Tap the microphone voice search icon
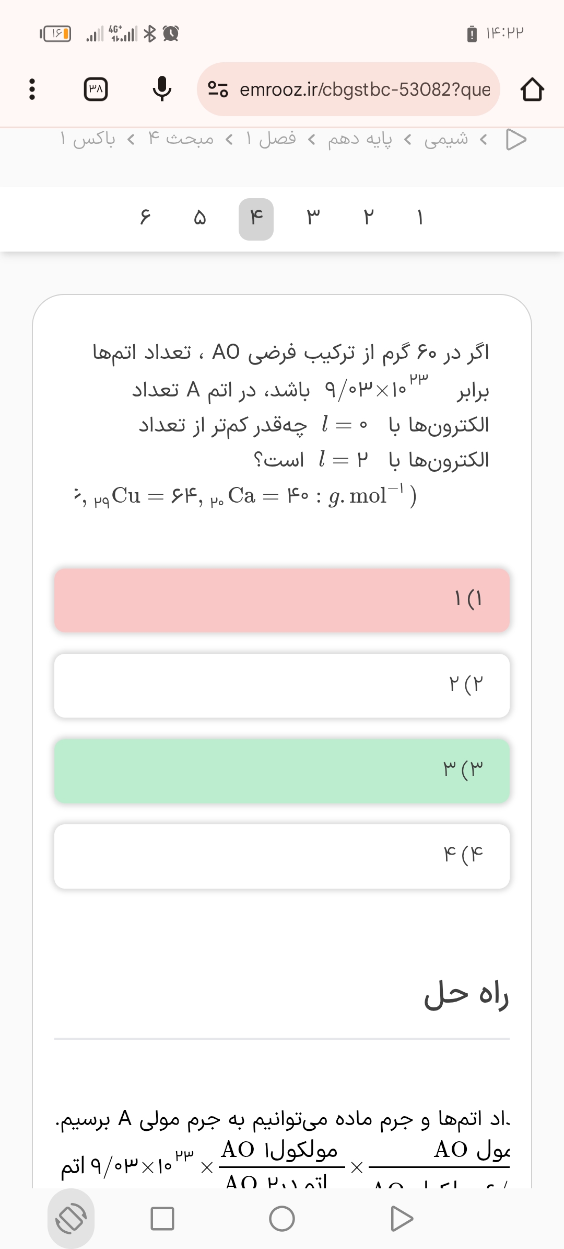This screenshot has height=1249, width=564. 162,89
